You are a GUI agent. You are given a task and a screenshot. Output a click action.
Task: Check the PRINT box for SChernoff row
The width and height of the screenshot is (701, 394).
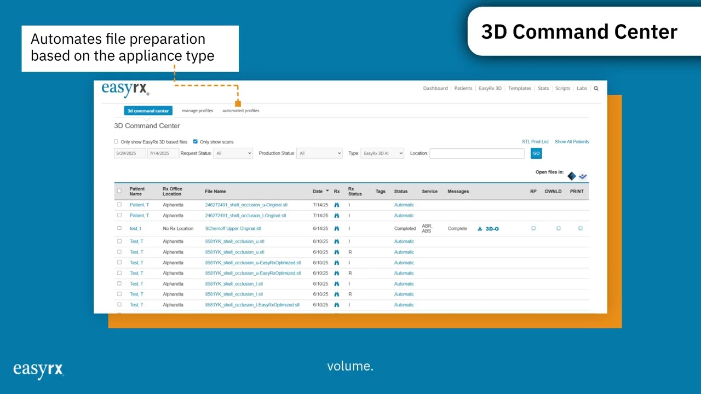(581, 228)
